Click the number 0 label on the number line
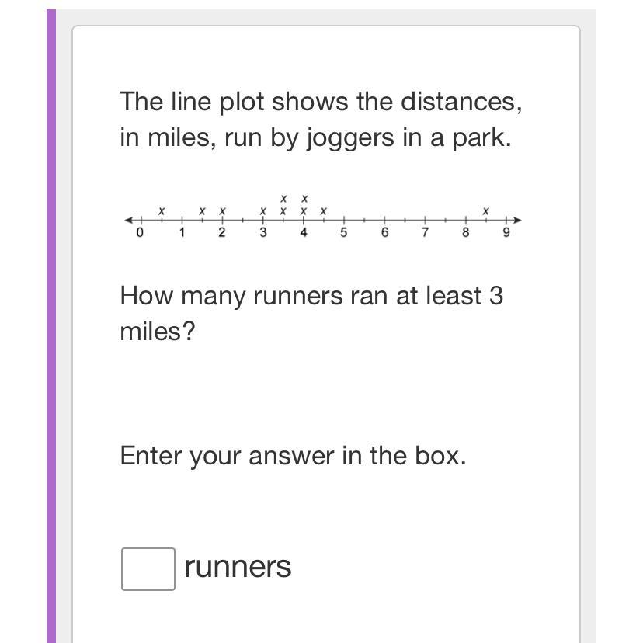The image size is (643, 643). [140, 232]
